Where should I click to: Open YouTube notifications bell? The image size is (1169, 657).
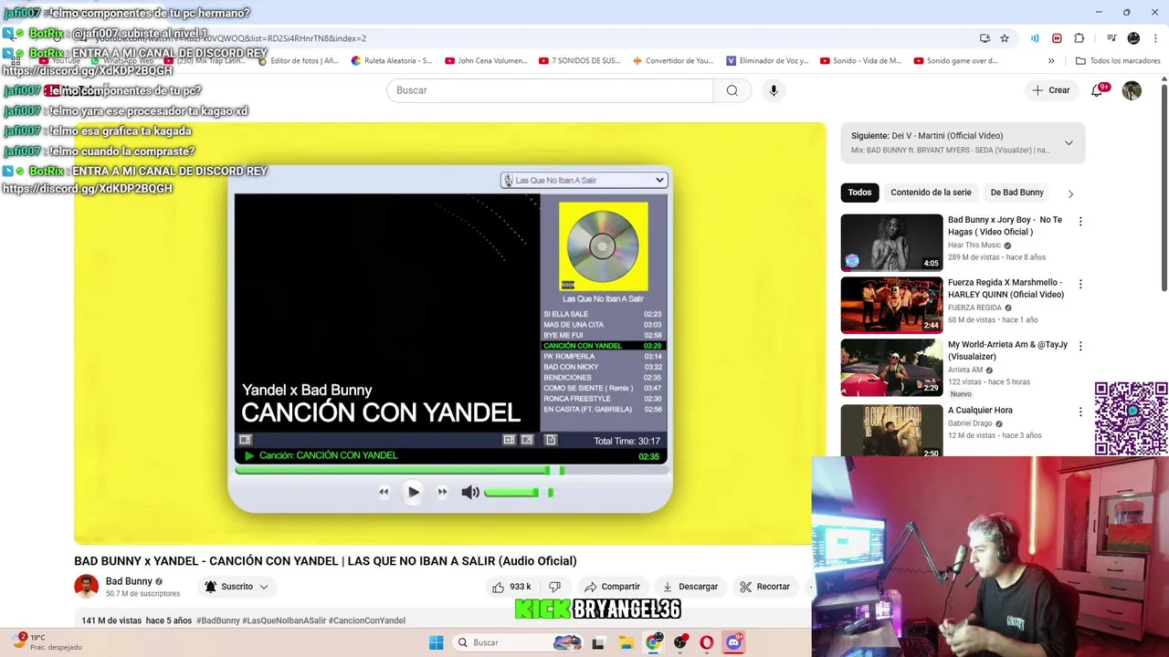click(x=1098, y=90)
